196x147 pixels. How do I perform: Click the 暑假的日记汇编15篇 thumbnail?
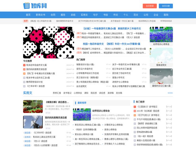(161, 78)
